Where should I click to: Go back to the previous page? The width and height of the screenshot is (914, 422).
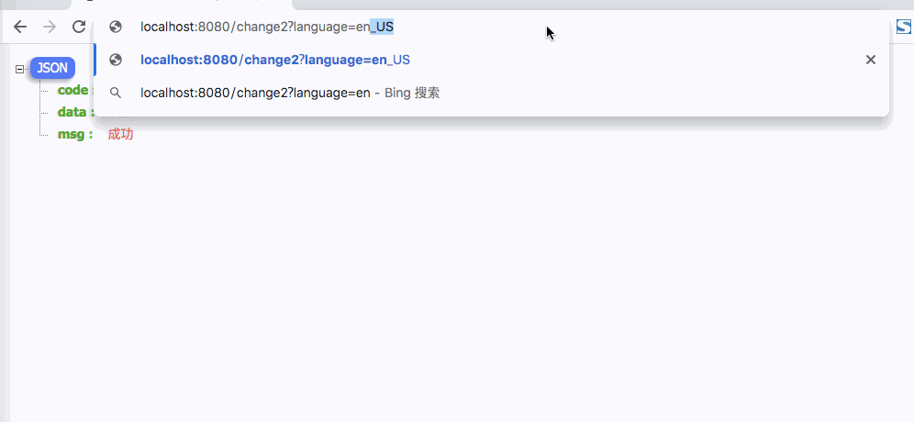20,27
